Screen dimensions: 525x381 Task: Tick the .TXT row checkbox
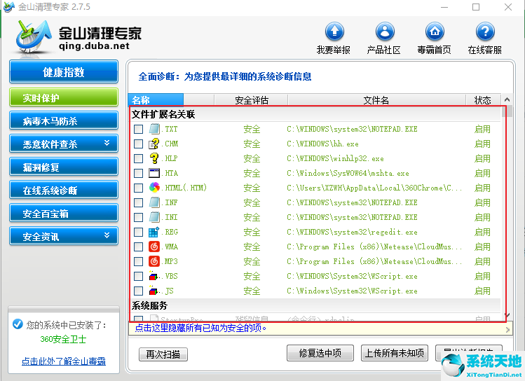tap(138, 129)
